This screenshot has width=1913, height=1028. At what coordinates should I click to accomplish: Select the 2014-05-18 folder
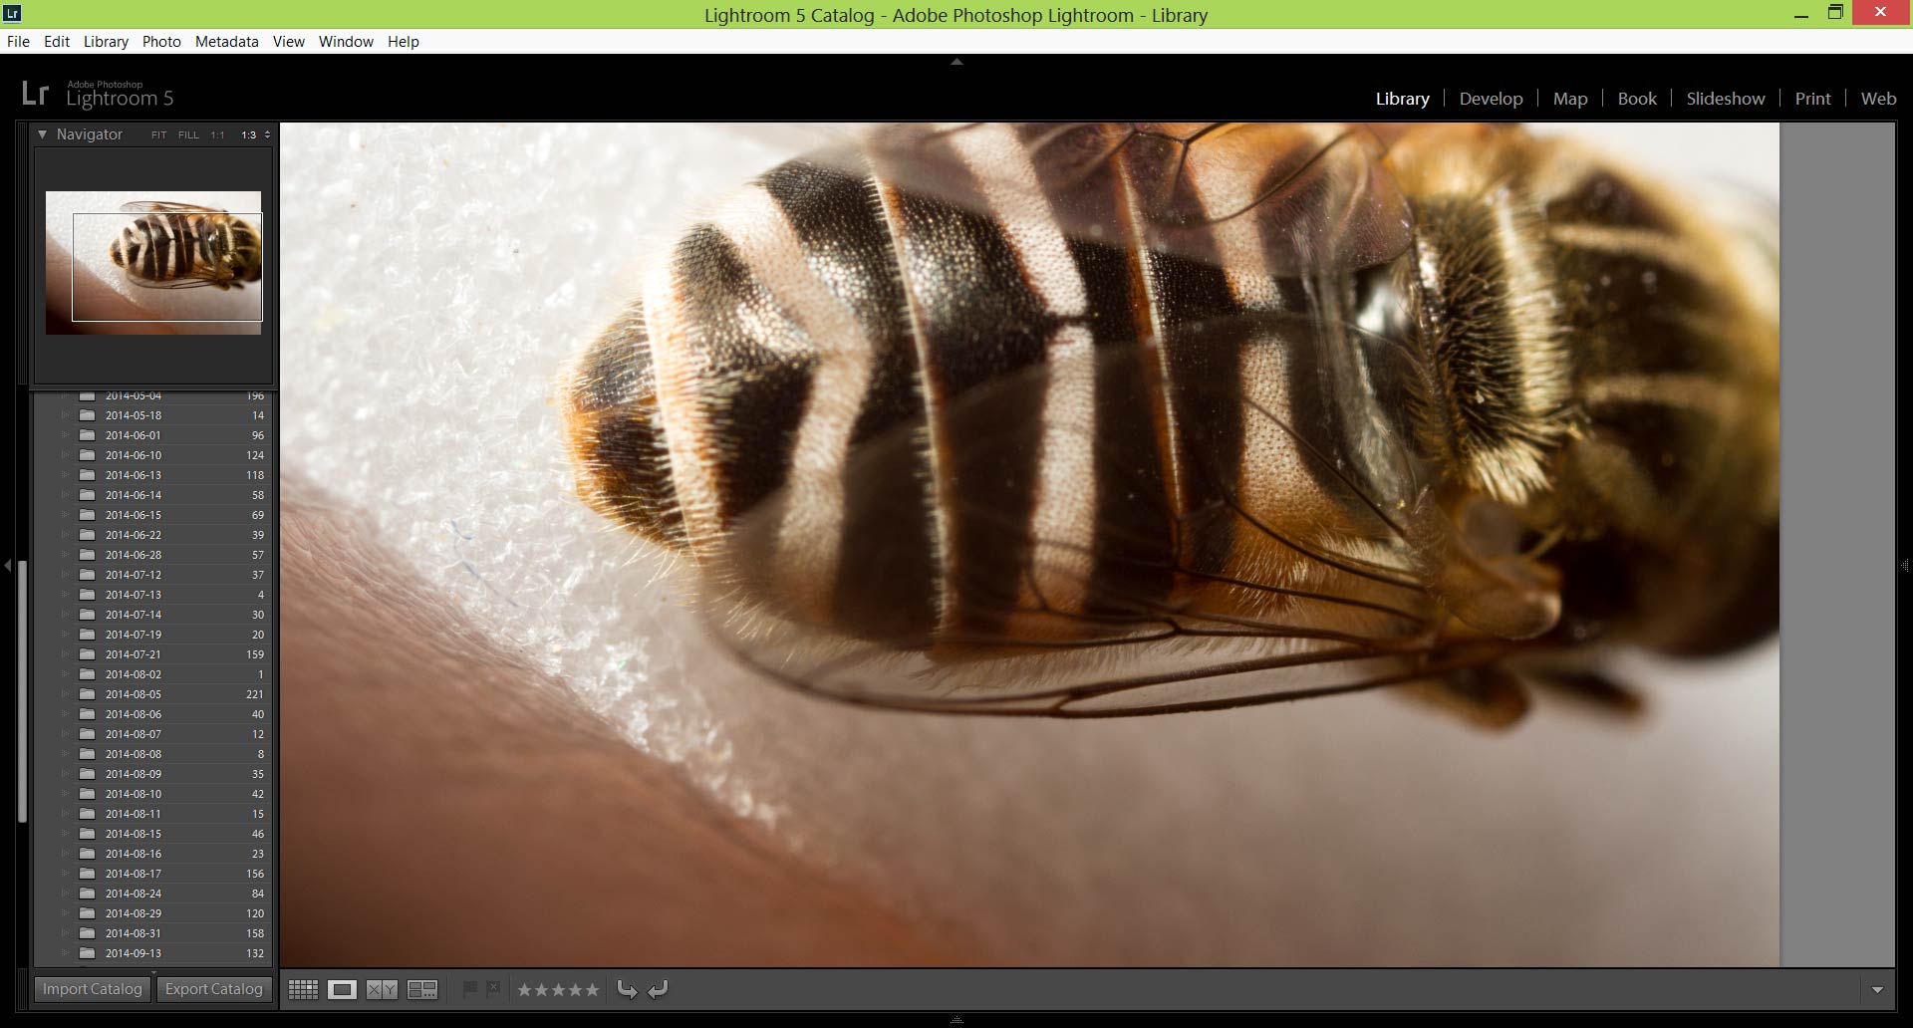152,415
